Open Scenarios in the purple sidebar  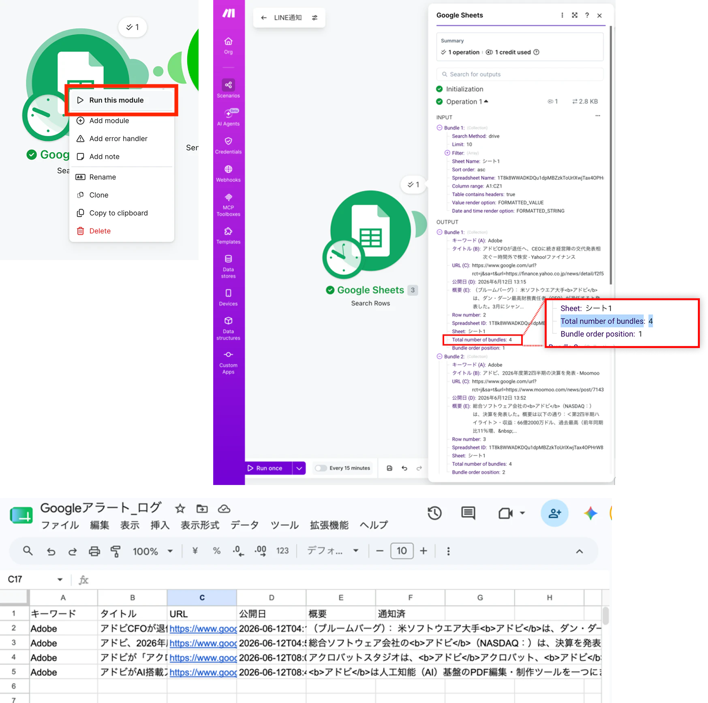[x=228, y=89]
